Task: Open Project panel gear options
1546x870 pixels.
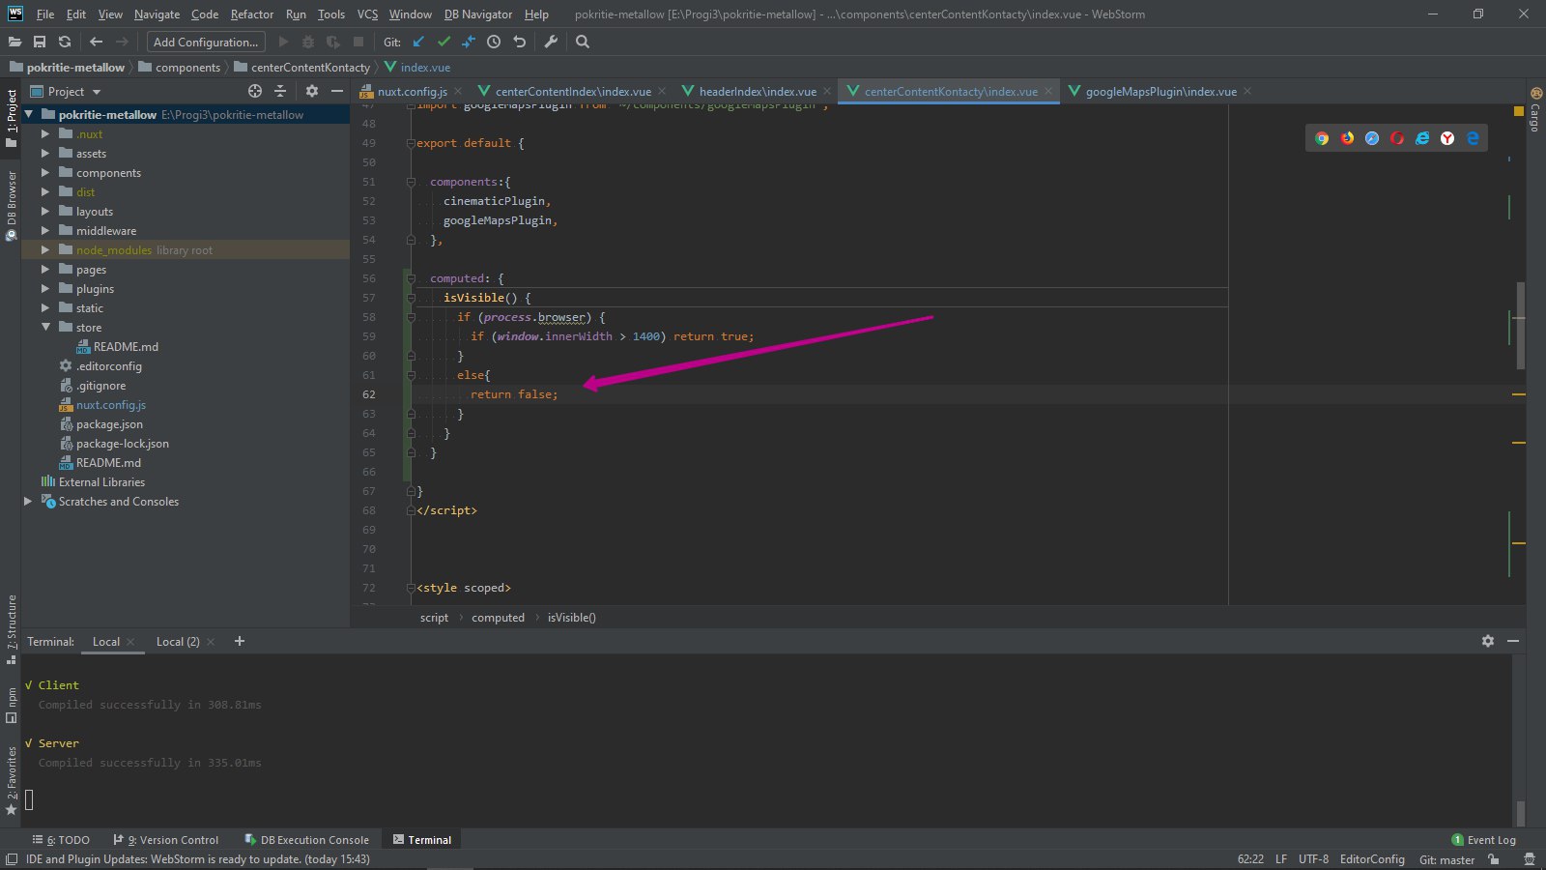Action: [x=312, y=91]
